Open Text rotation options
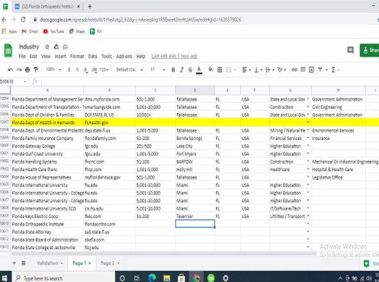Viewport: 379px width, 282px height. click(x=281, y=70)
